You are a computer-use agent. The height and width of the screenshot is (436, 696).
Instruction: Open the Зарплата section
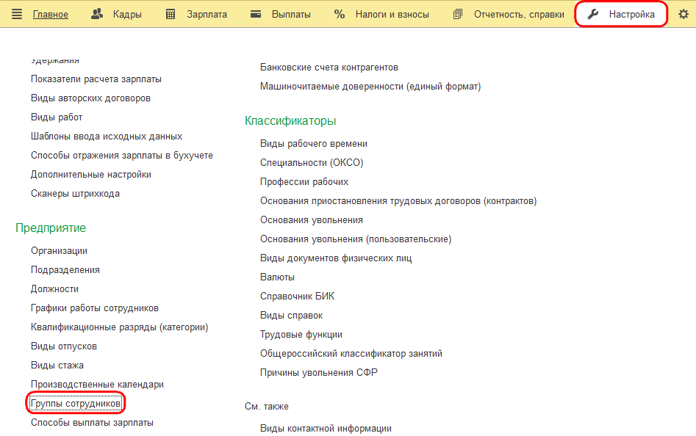point(207,15)
